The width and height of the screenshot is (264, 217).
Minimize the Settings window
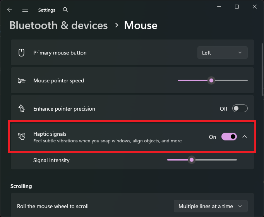pos(219,7)
